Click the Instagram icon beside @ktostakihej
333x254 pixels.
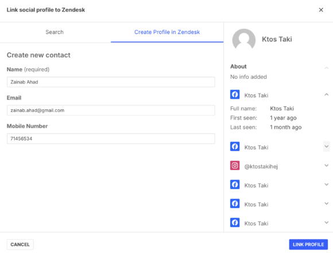(235, 166)
